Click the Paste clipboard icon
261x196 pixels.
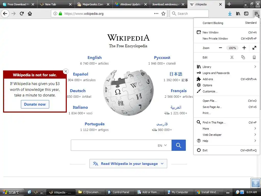coord(254,57)
